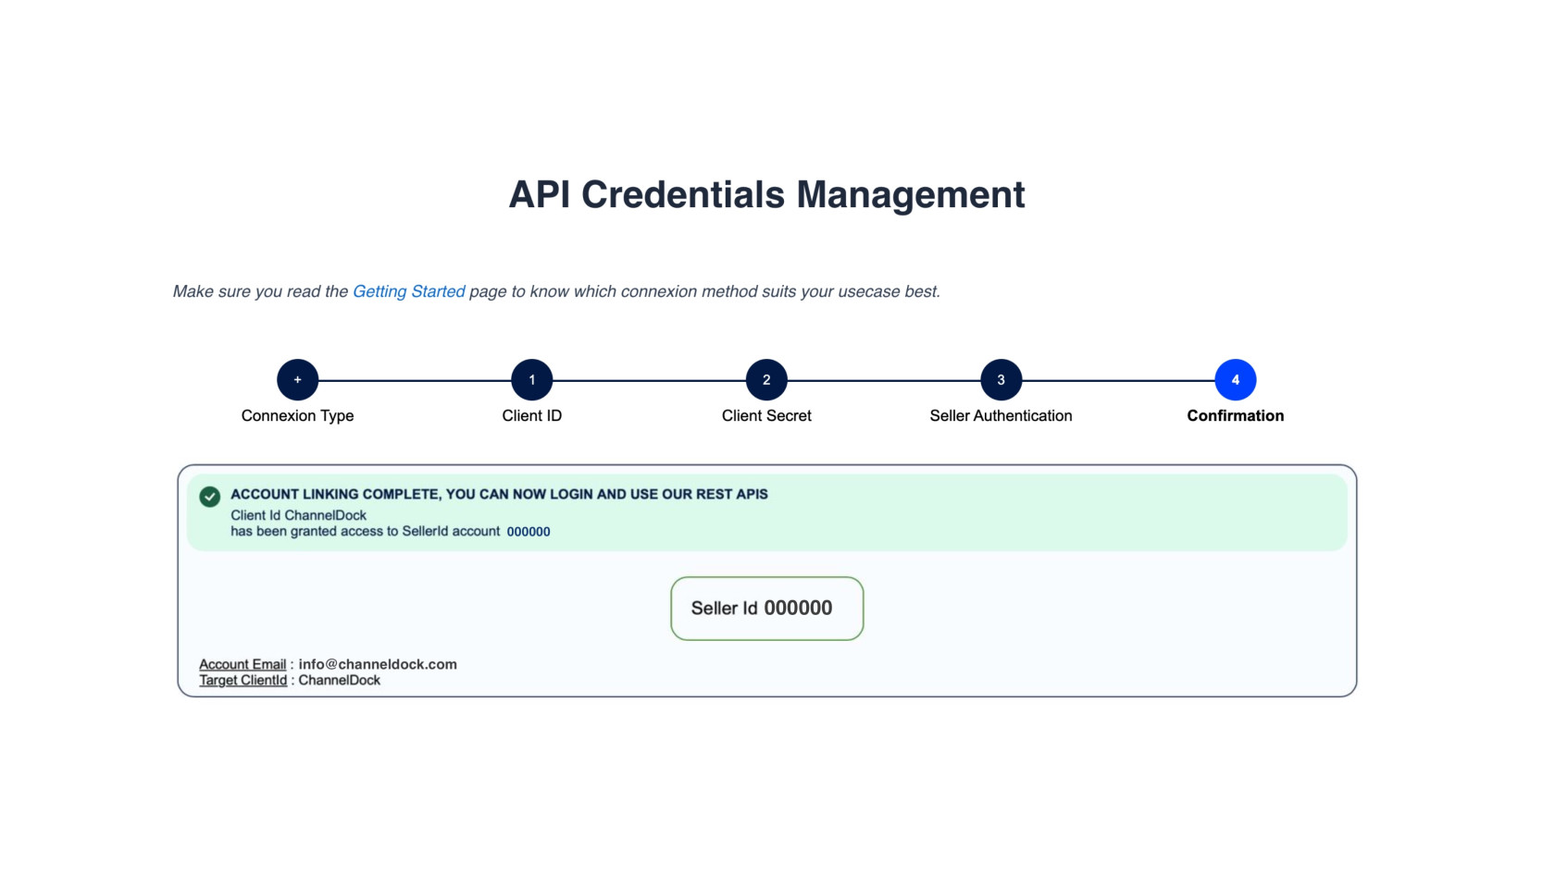The image size is (1555, 874).
Task: Click the info@channeldock.com email text
Action: coord(378,664)
